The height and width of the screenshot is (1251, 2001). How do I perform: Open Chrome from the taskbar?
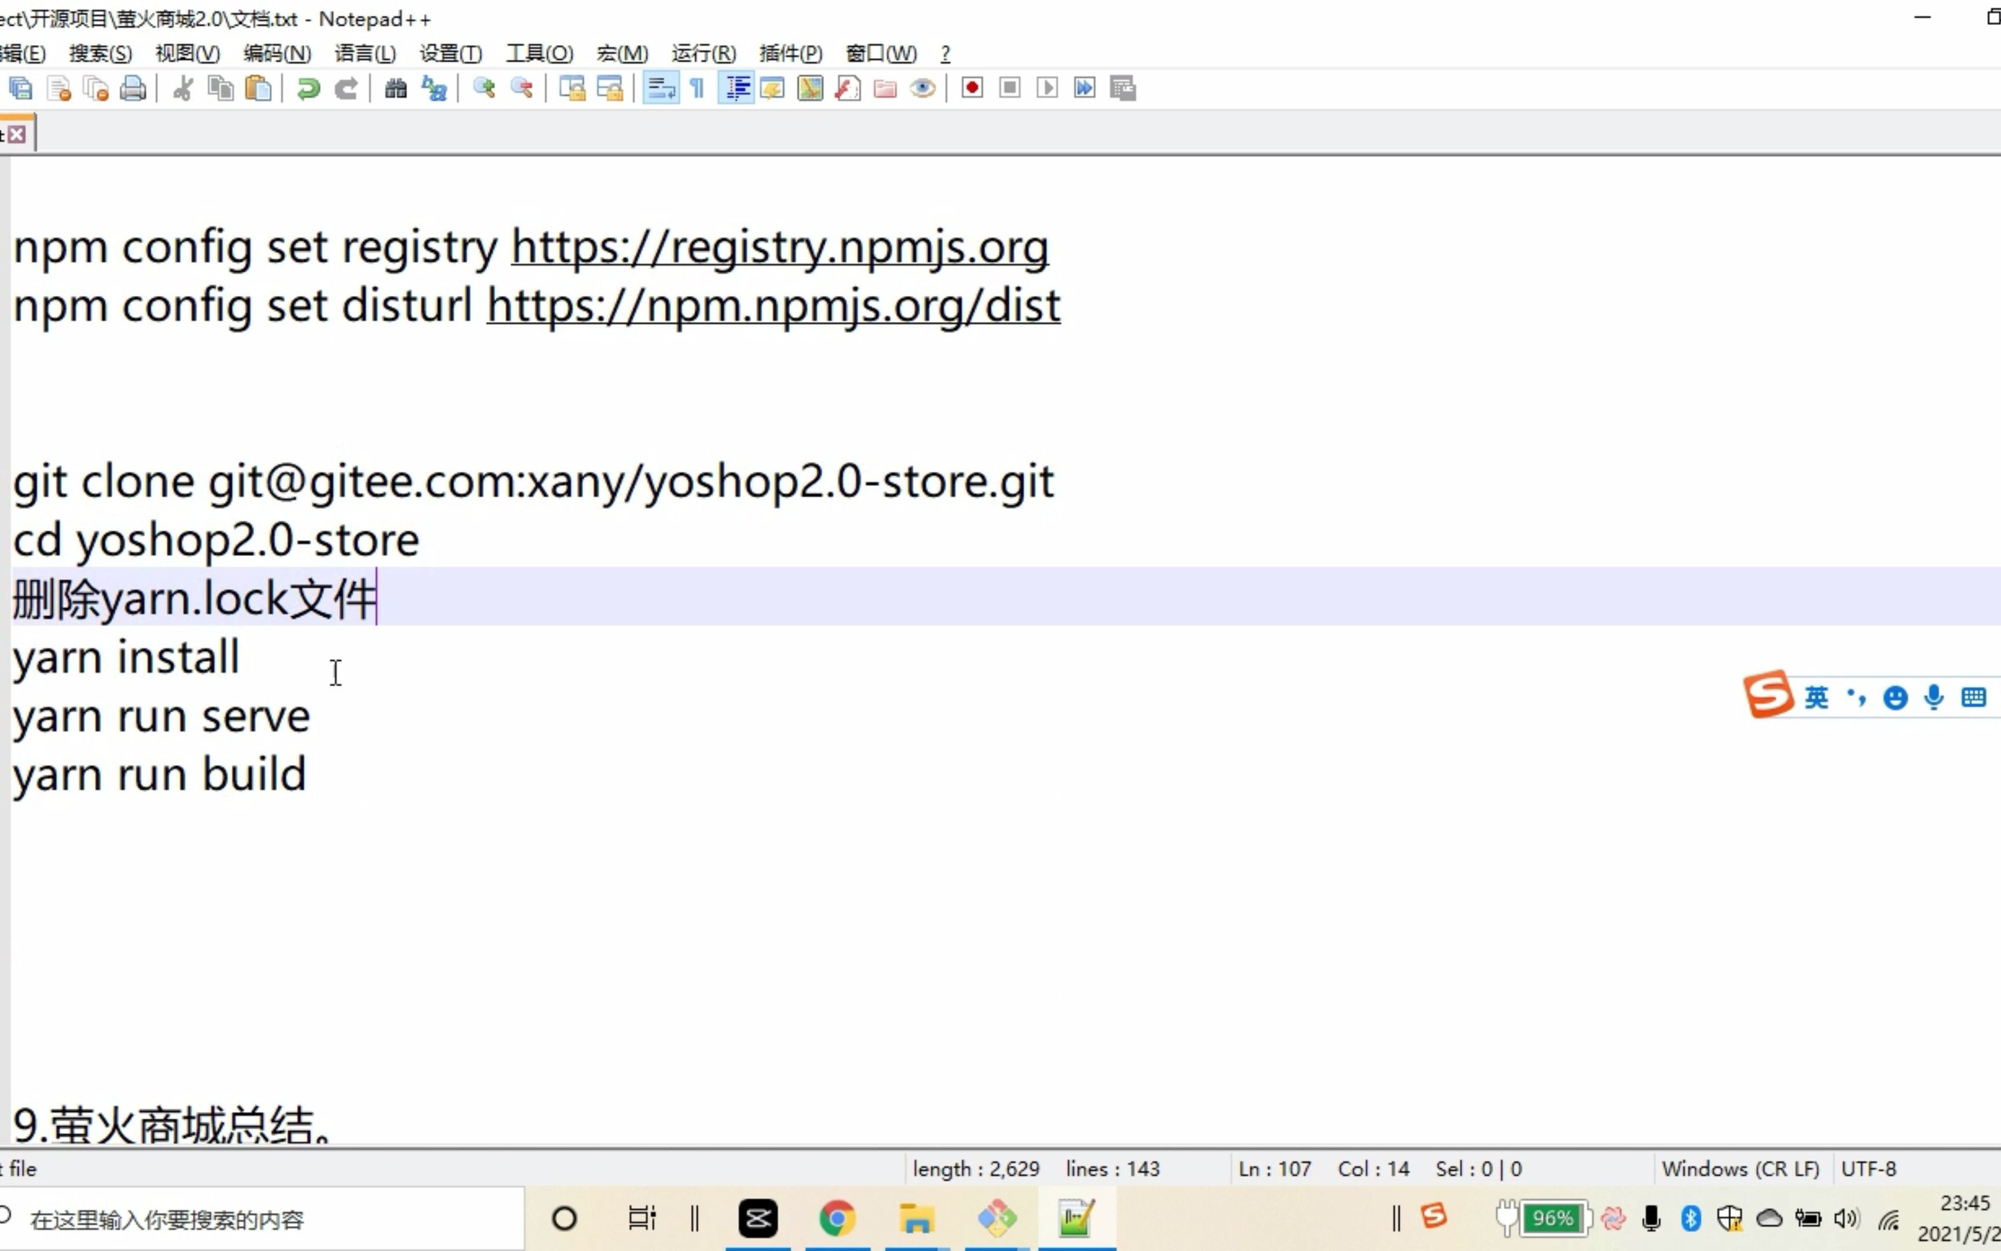point(837,1219)
